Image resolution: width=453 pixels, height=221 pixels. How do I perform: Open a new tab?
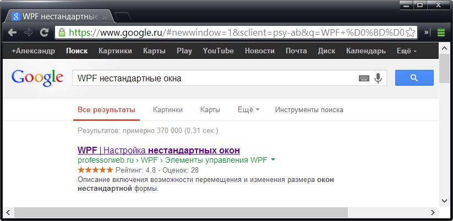pyautogui.click(x=123, y=16)
